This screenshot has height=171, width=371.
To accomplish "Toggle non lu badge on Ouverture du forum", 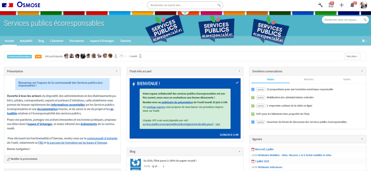I will pos(261,122).
